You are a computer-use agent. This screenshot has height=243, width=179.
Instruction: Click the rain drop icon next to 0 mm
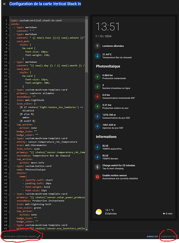[x=164, y=214]
